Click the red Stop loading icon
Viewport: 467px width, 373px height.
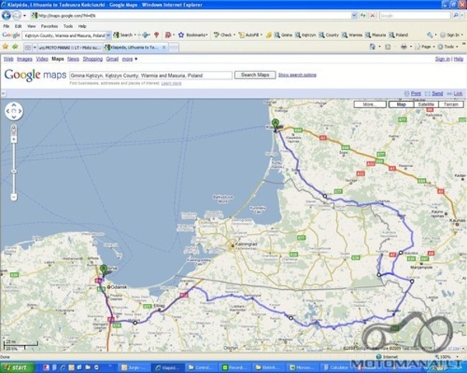coord(372,16)
